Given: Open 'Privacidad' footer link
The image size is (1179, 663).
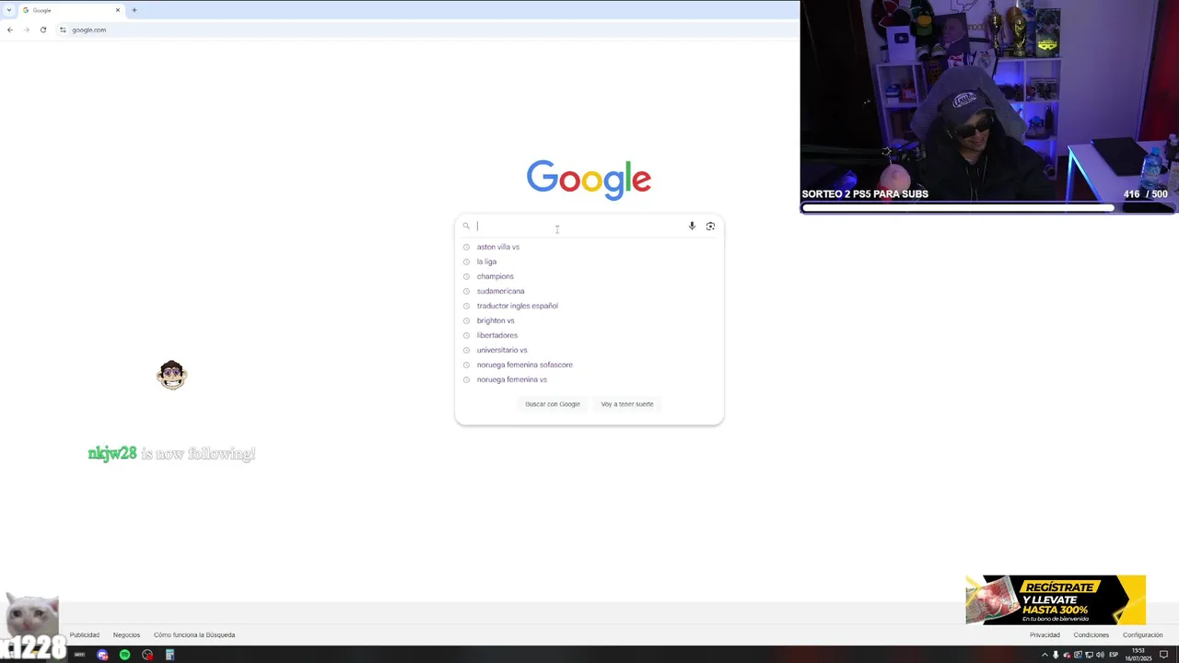Looking at the screenshot, I should point(1045,634).
